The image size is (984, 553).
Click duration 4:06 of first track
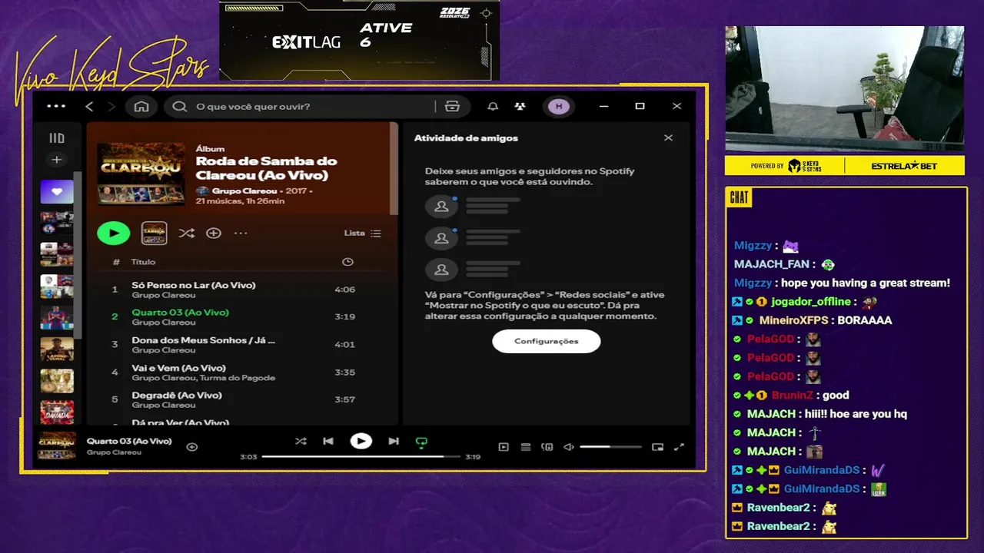[344, 290]
